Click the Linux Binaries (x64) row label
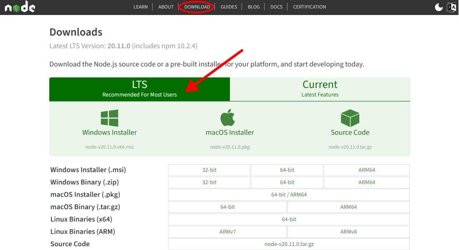The image size is (459, 250). tap(81, 219)
